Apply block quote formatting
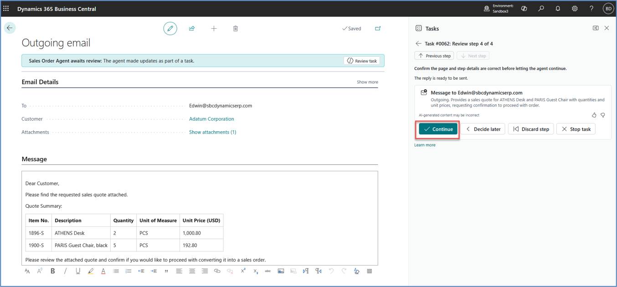The width and height of the screenshot is (617, 287). [166, 271]
